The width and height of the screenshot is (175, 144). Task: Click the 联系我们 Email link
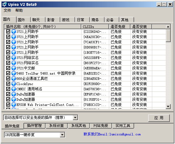pyautogui.click(x=112, y=134)
